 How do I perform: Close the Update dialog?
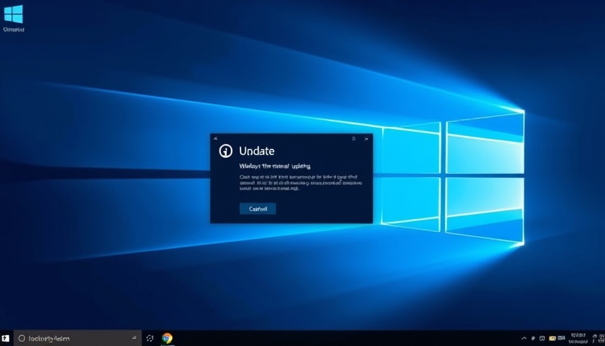(366, 139)
